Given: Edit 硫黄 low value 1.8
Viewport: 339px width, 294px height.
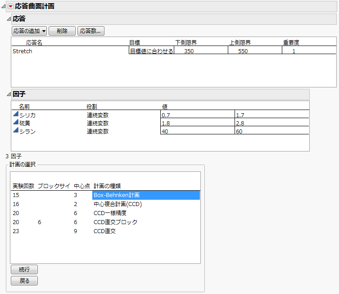Looking at the screenshot, I should coord(197,123).
